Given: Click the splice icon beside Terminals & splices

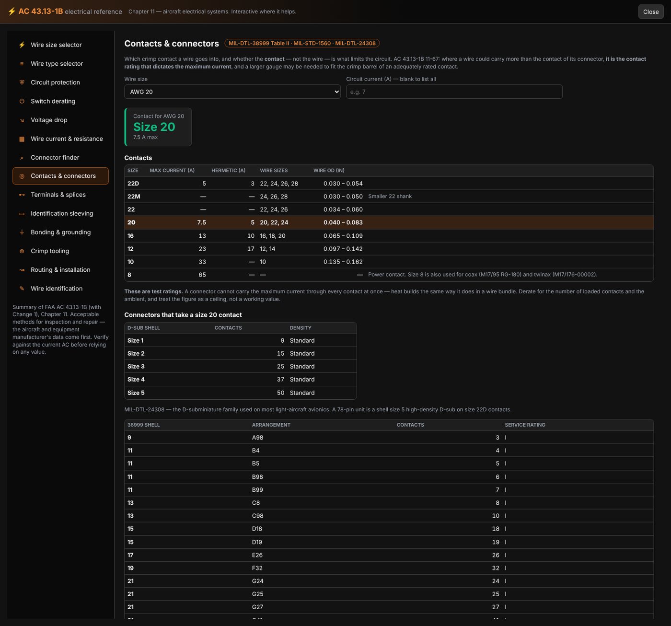Looking at the screenshot, I should [x=22, y=195].
